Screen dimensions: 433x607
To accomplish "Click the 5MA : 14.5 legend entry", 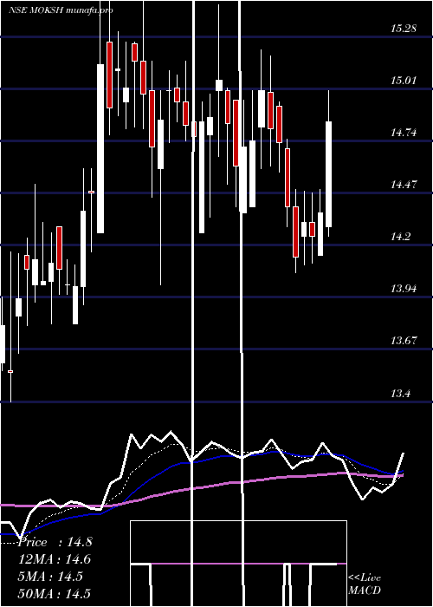I will click(x=51, y=577).
